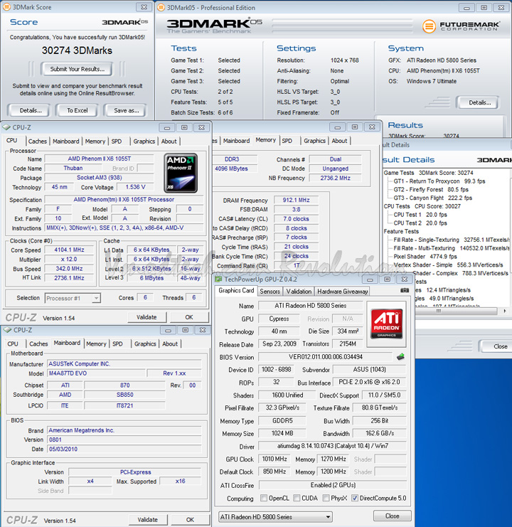Select Fill Rate - Single-Texturing row

point(452,240)
